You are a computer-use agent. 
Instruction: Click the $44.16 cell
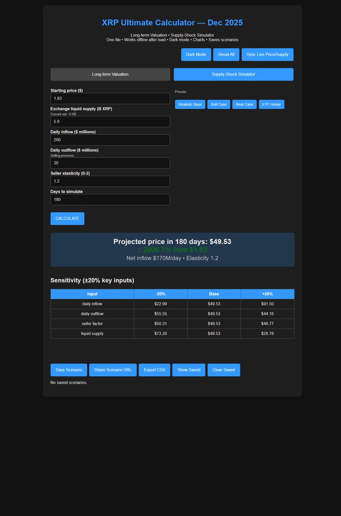click(x=267, y=314)
